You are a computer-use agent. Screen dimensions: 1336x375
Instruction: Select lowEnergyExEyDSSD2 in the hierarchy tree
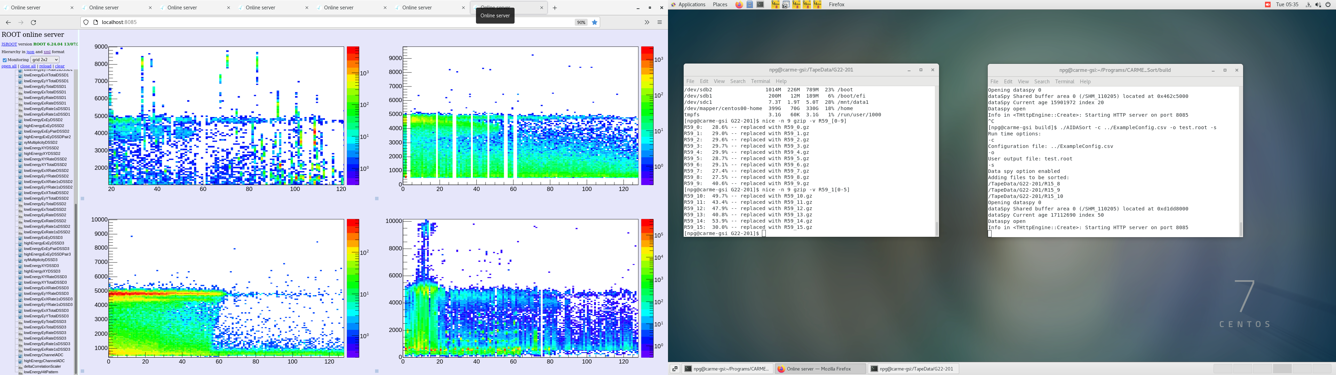point(43,120)
